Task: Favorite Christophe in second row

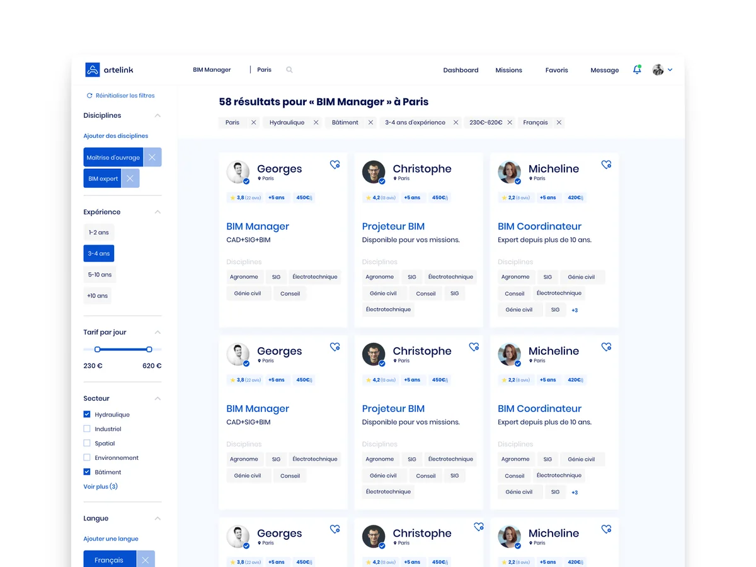Action: [474, 346]
